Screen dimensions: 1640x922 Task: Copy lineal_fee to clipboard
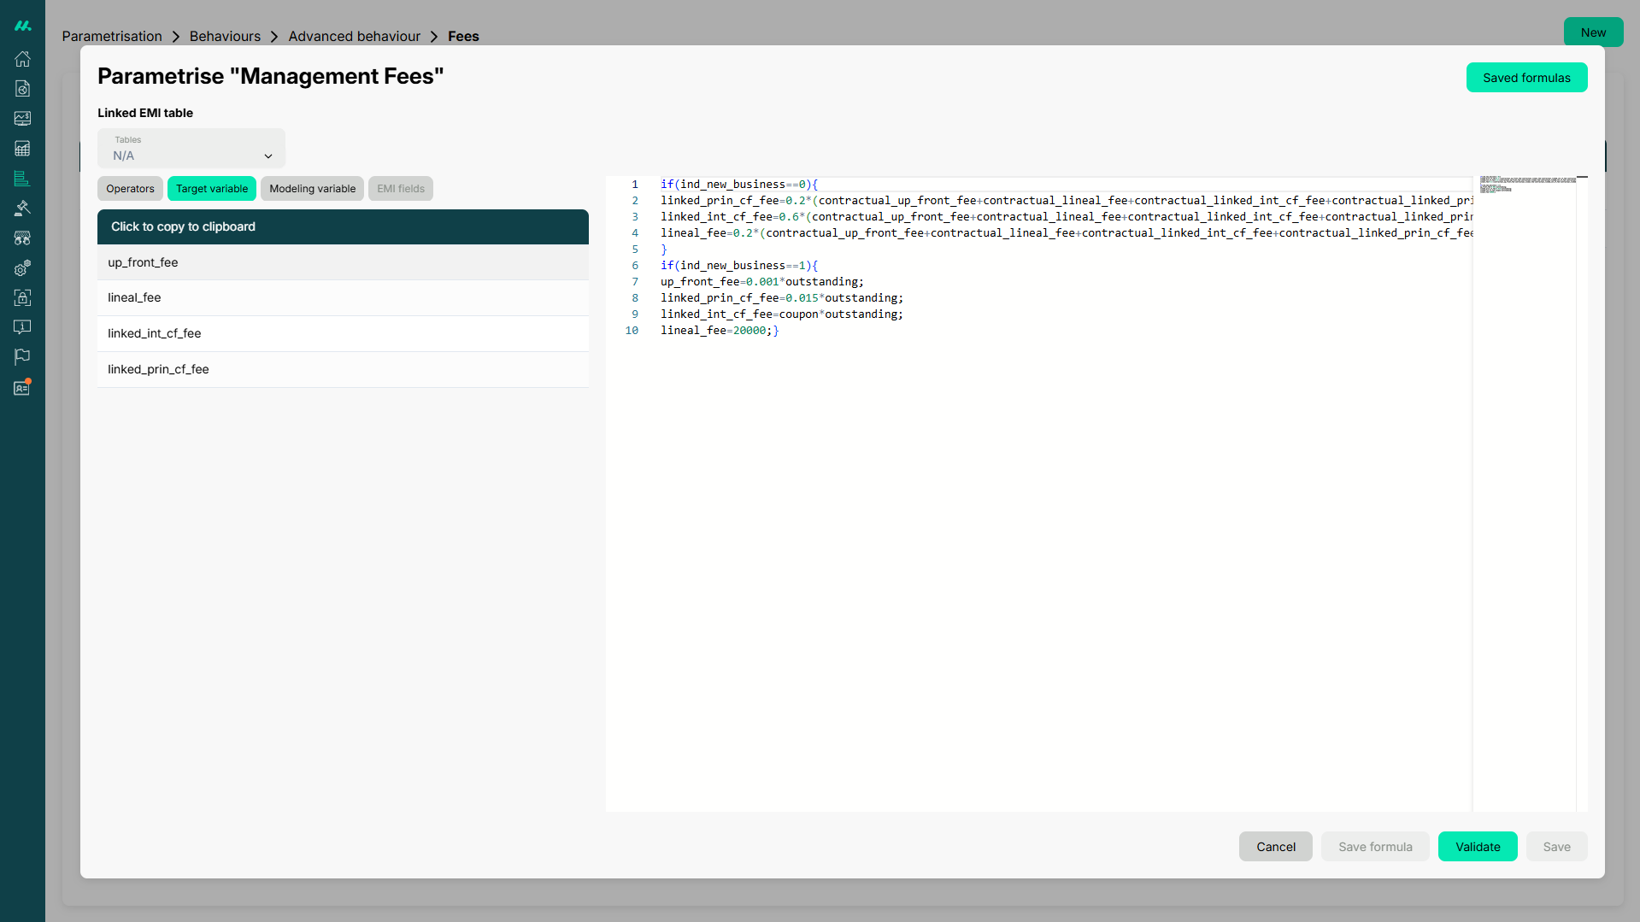click(343, 298)
